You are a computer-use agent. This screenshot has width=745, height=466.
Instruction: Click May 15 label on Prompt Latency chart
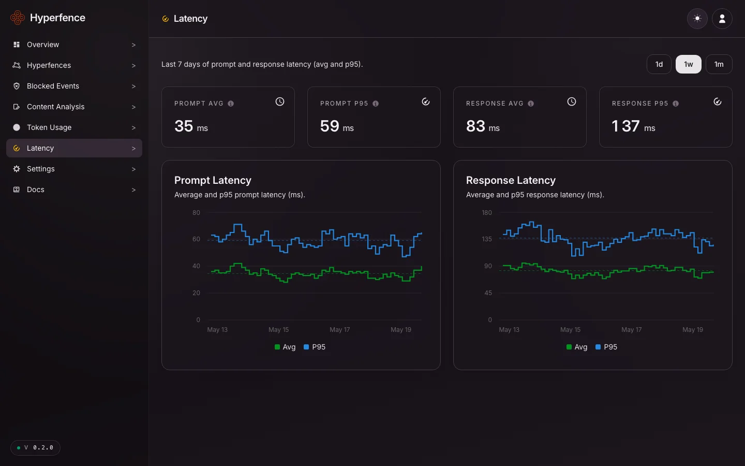(278, 330)
